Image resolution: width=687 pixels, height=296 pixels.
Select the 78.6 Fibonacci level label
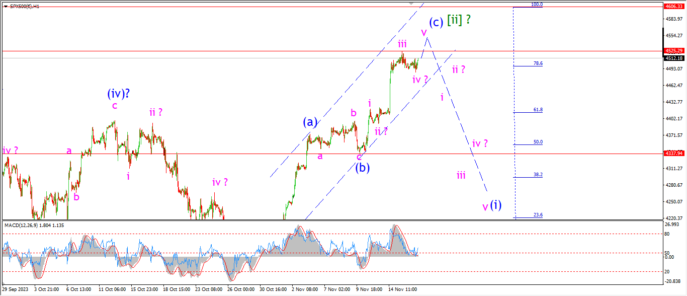(538, 63)
